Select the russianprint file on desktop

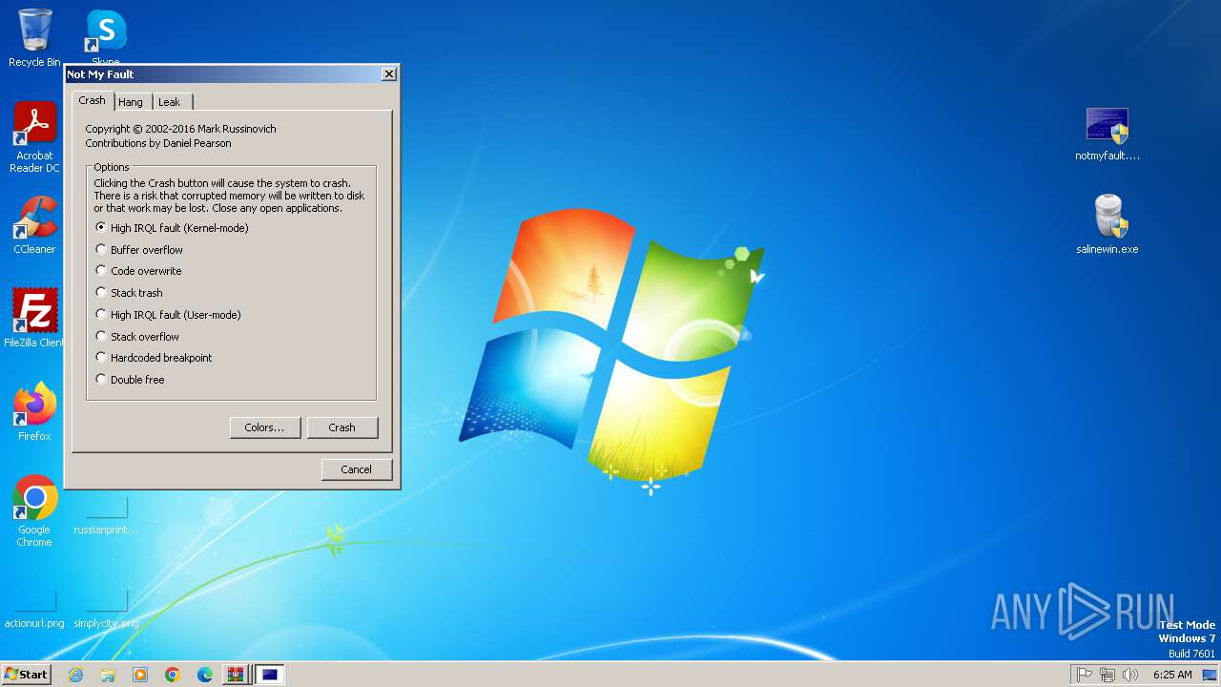click(x=106, y=516)
